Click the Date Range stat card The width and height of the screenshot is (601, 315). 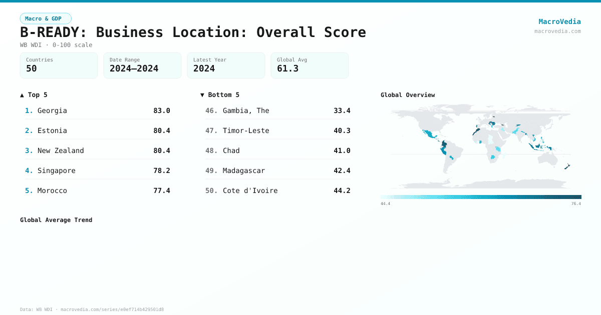[142, 65]
